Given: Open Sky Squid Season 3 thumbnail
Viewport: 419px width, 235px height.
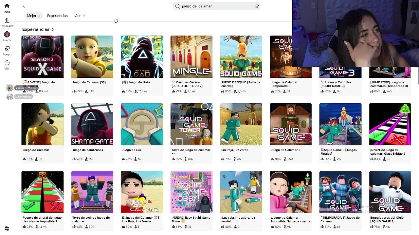Looking at the screenshot, I should click(x=43, y=56).
